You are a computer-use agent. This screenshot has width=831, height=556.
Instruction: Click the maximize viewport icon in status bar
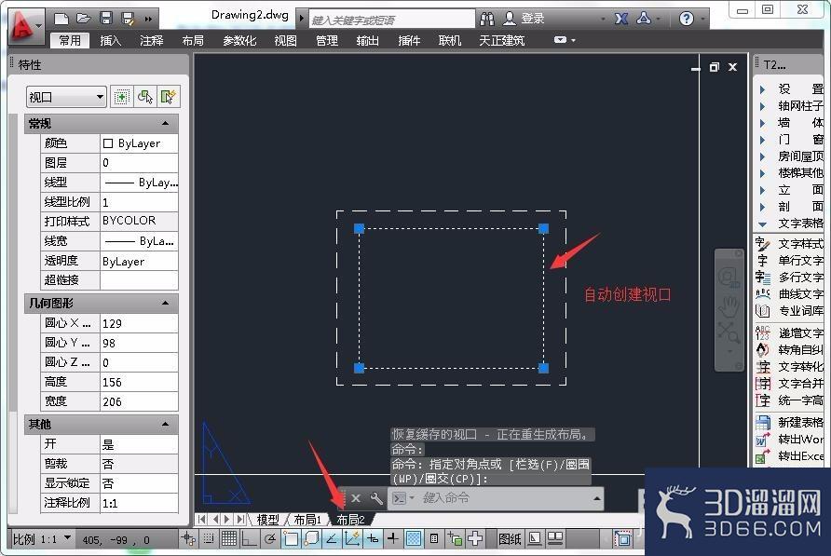623,539
